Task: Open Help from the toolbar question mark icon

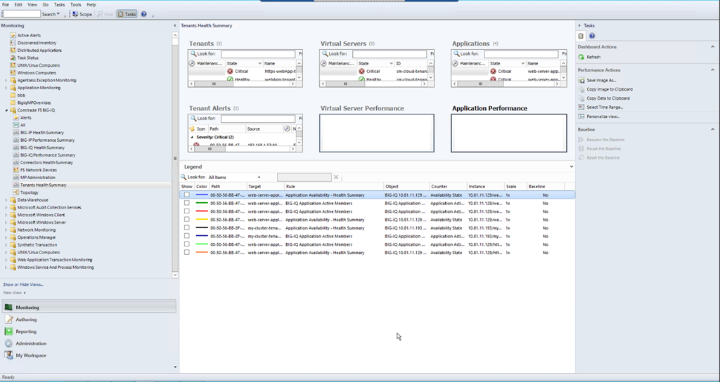Action: tap(143, 14)
